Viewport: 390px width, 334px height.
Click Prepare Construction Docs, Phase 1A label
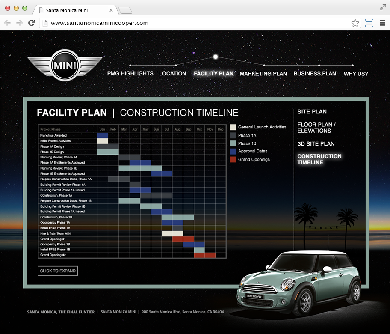point(66,179)
